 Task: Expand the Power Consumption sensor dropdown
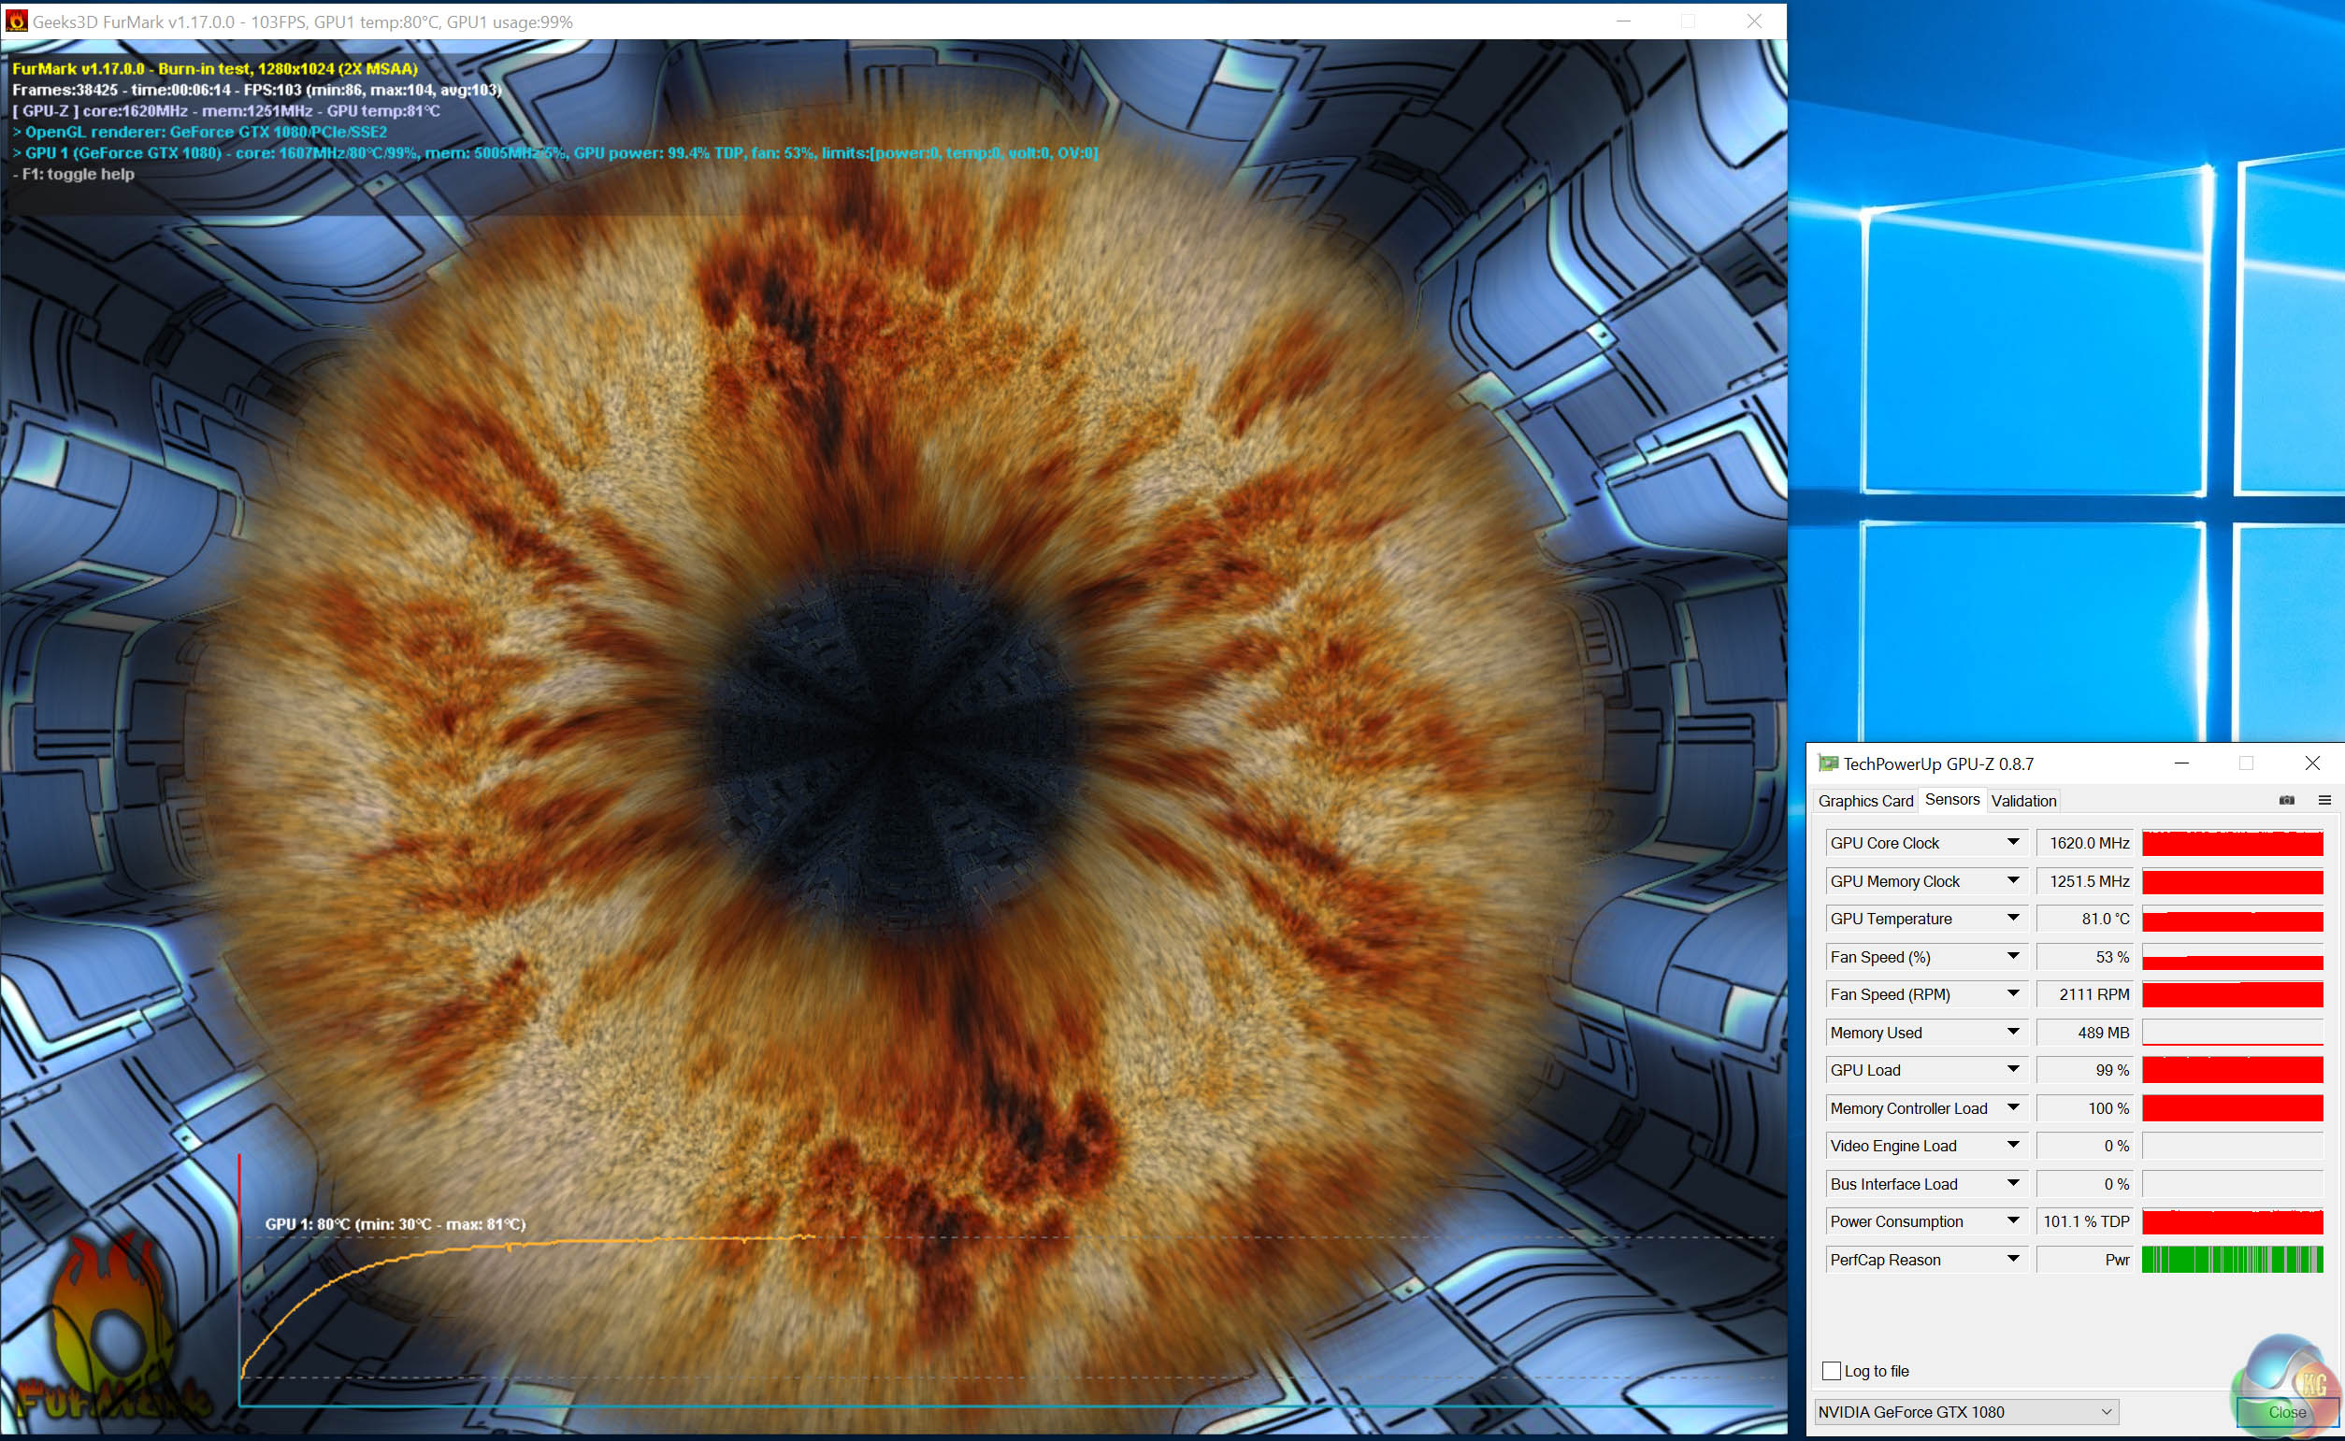tap(2012, 1220)
